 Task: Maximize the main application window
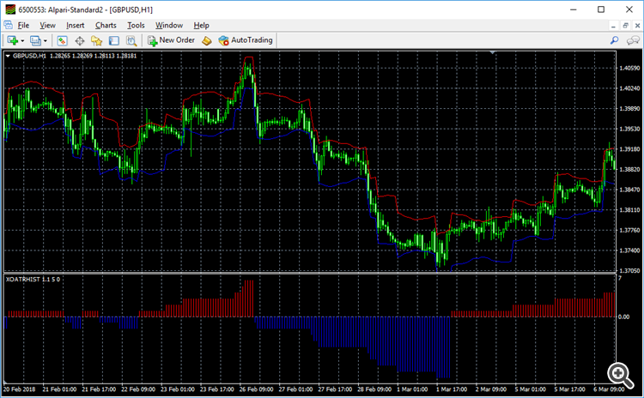(601, 9)
